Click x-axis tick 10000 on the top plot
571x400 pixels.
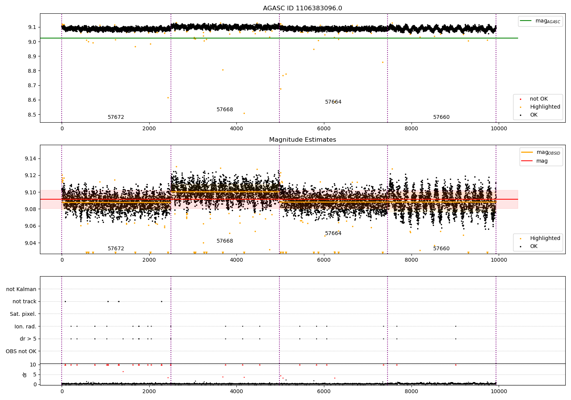coord(499,129)
